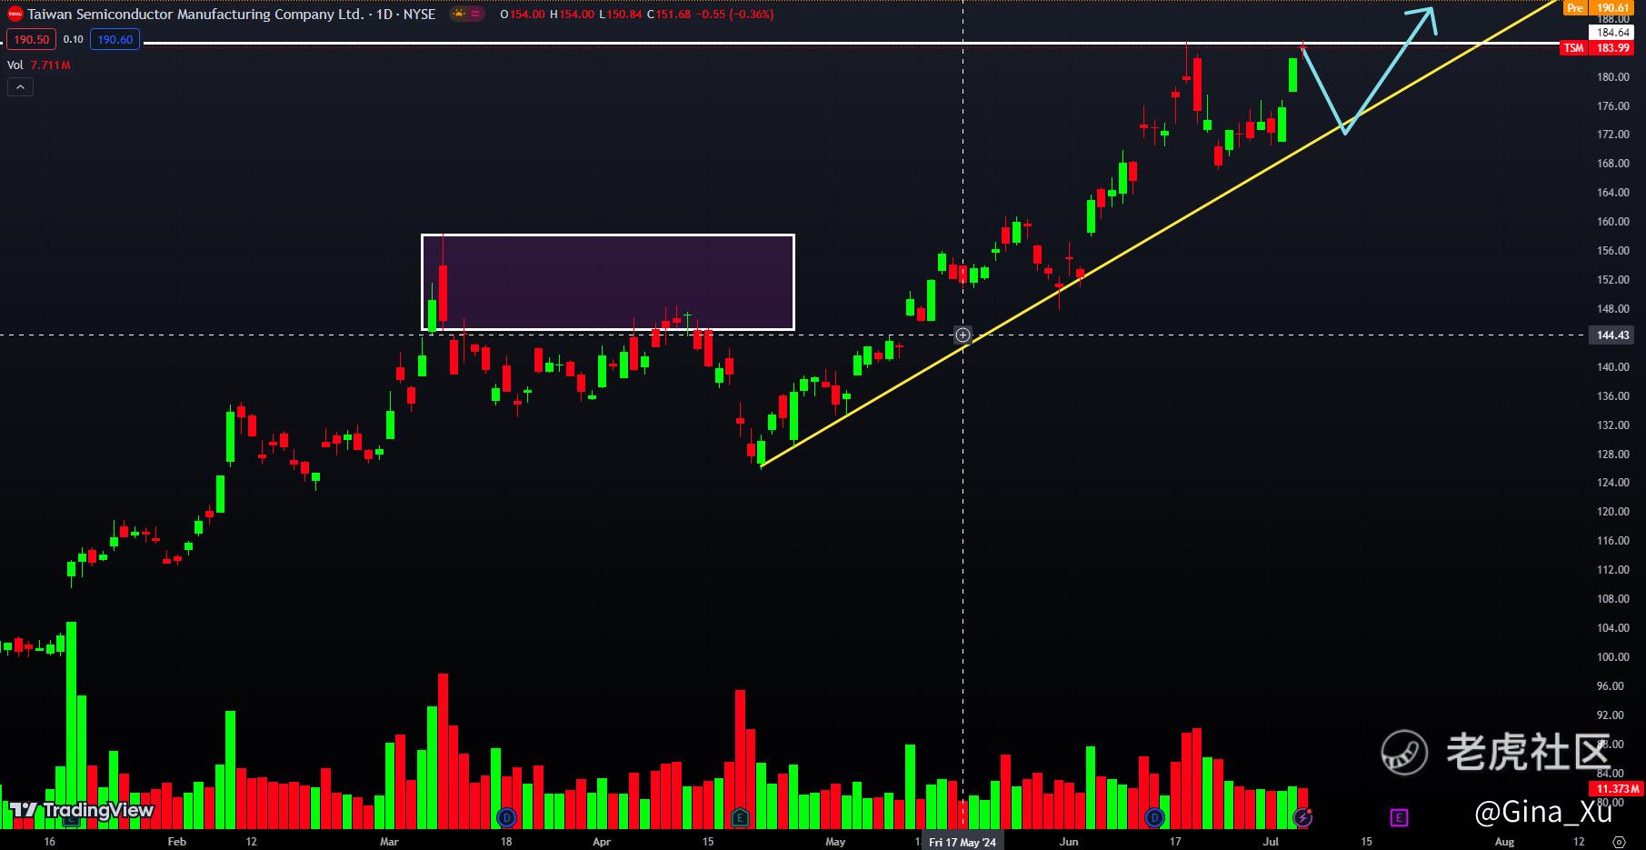
Task: Open chart settings gear icon
Action: (1619, 841)
